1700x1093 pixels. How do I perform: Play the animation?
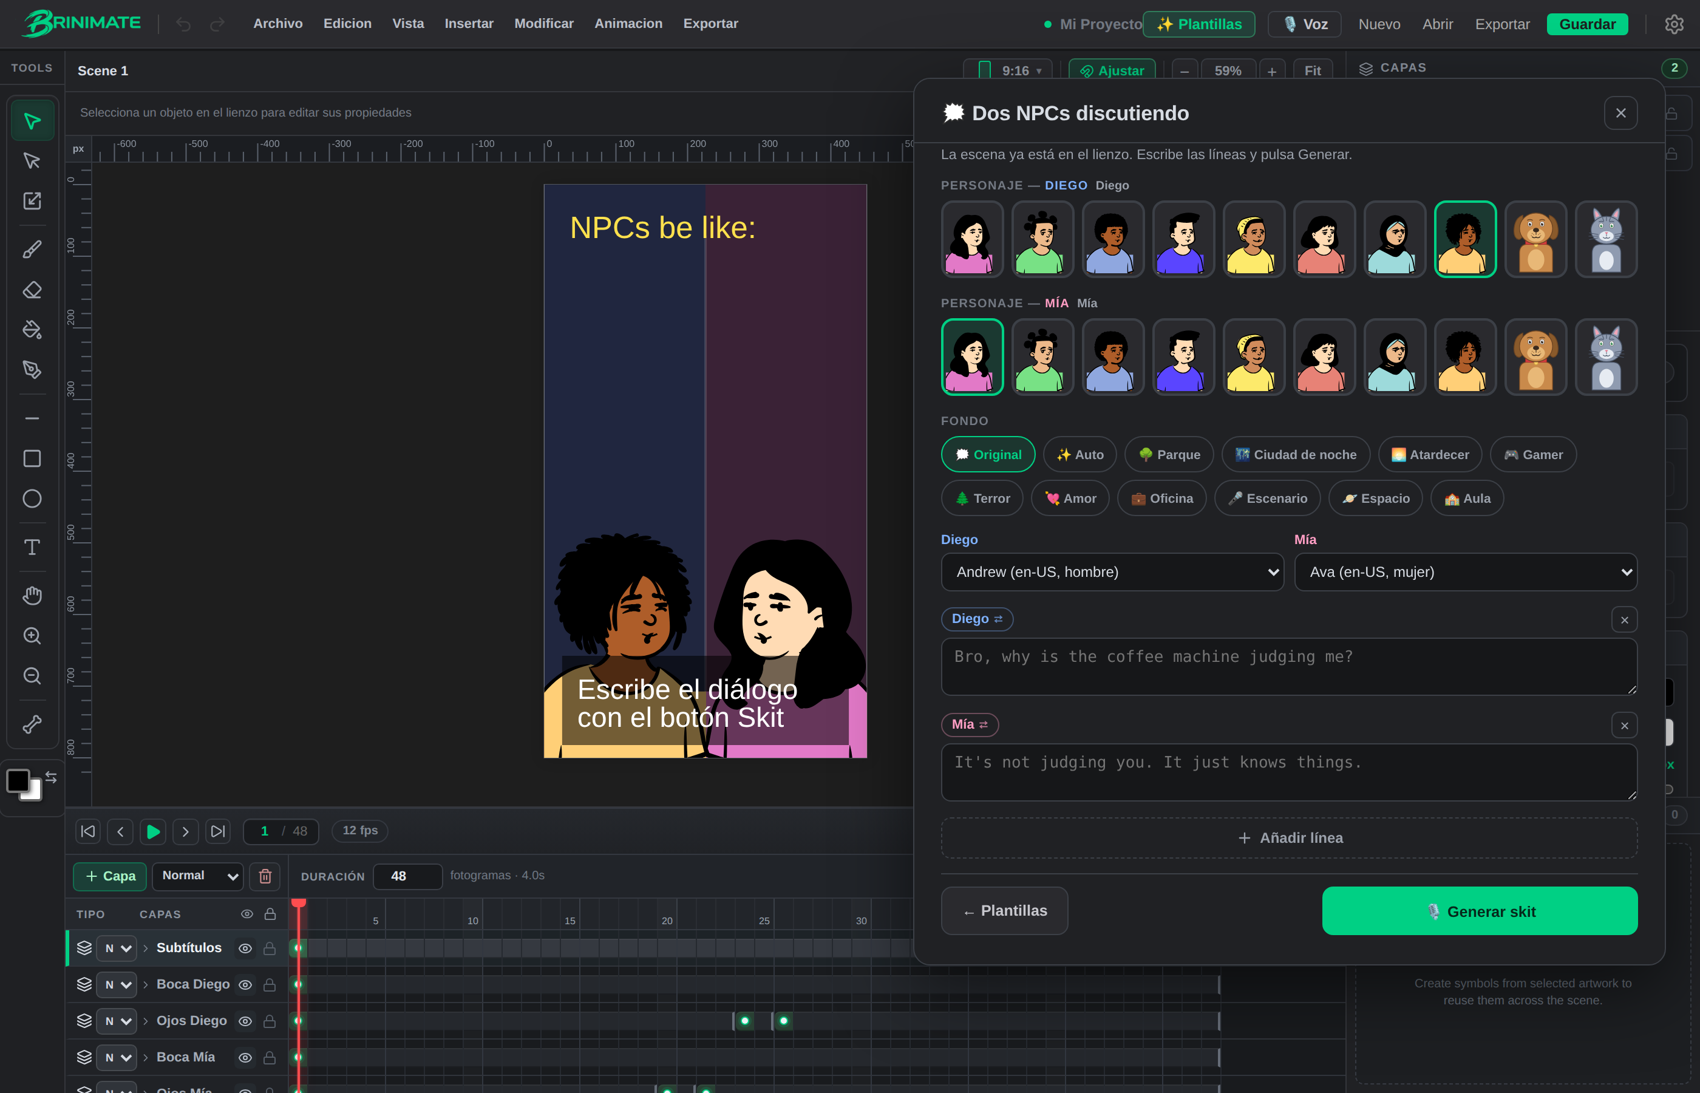click(x=153, y=831)
